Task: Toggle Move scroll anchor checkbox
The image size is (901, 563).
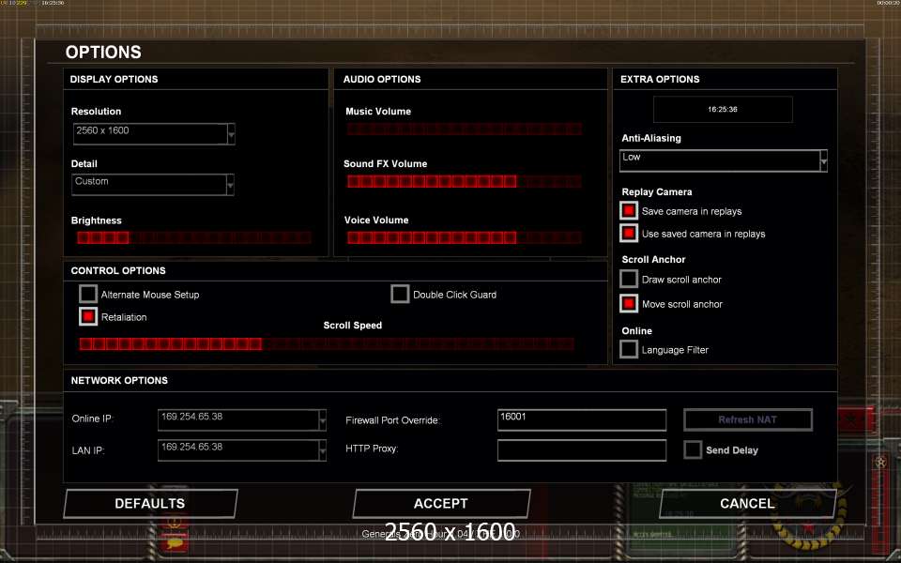Action: (x=629, y=303)
